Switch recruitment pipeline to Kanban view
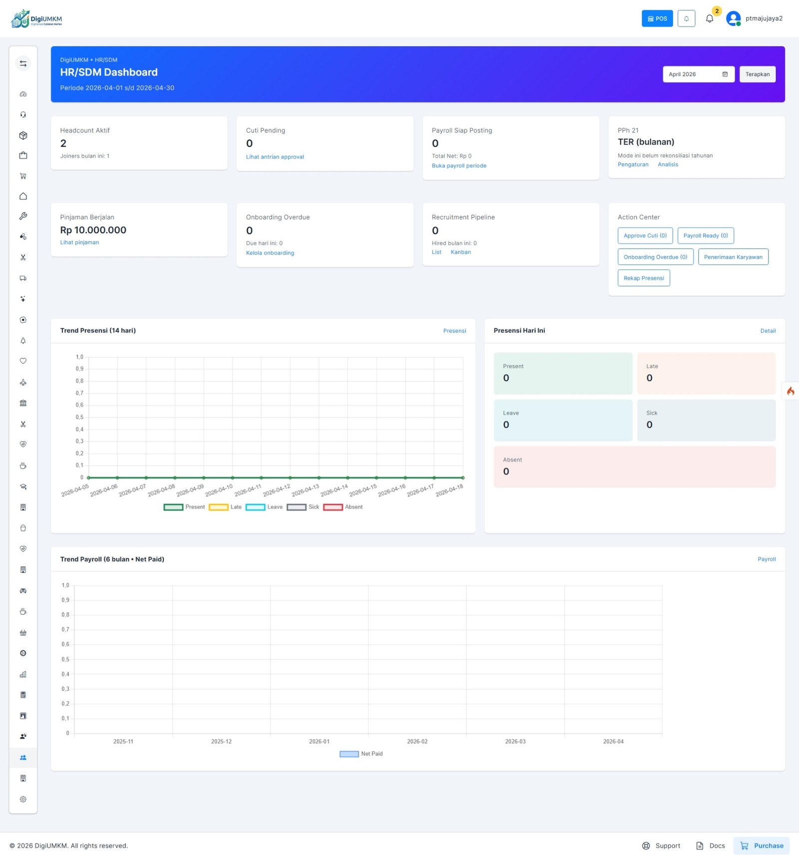This screenshot has width=799, height=859. coord(460,252)
